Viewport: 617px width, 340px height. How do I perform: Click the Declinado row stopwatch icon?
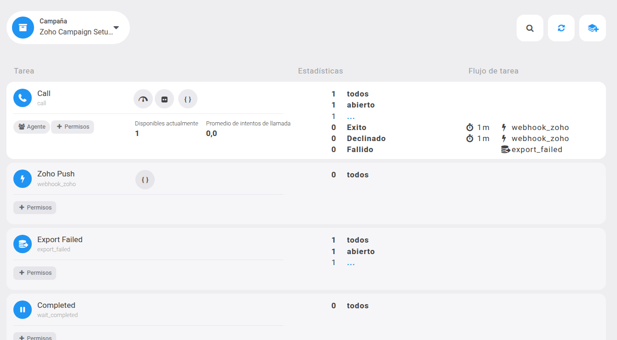[470, 138]
